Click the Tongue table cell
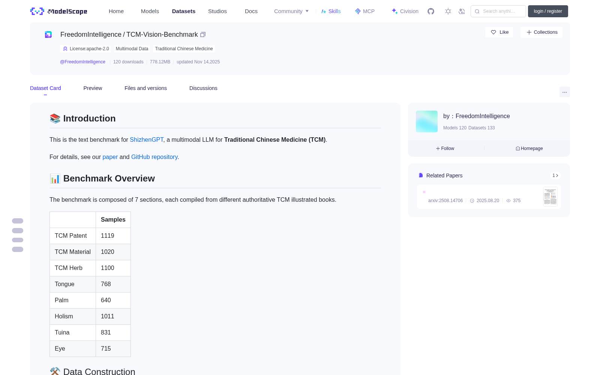 pyautogui.click(x=73, y=284)
